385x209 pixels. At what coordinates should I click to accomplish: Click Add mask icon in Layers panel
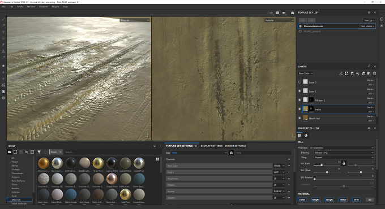346,73
